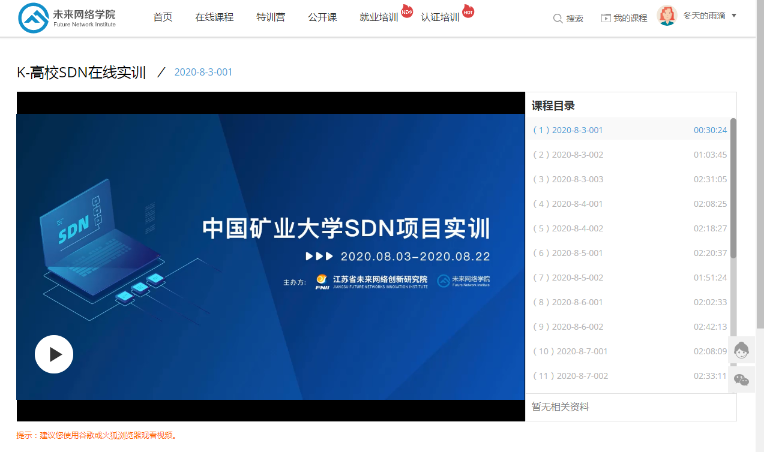This screenshot has width=764, height=452.
Task: Expand the user account dropdown arrow
Action: (x=734, y=16)
